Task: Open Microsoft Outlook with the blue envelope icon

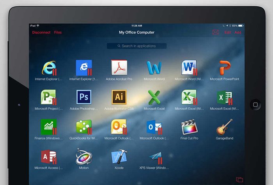Action: pos(154,127)
